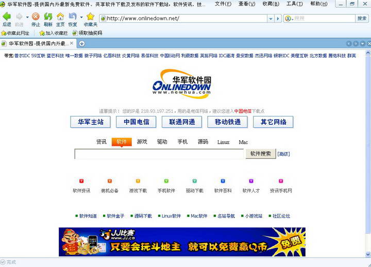Open the [高级] advanced search link
The width and height of the screenshot is (371, 267).
(283, 154)
